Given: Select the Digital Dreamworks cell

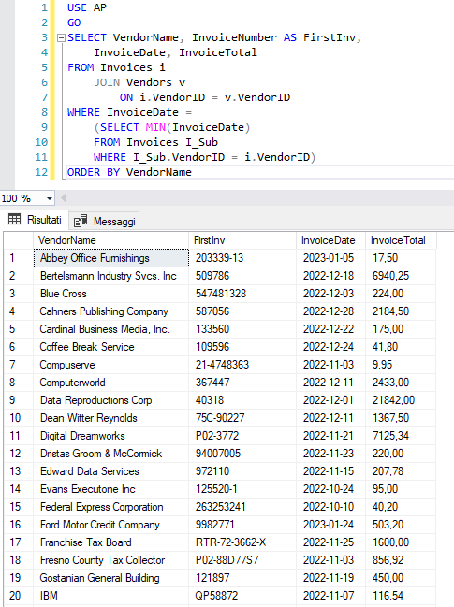Looking at the screenshot, I should 111,436.
